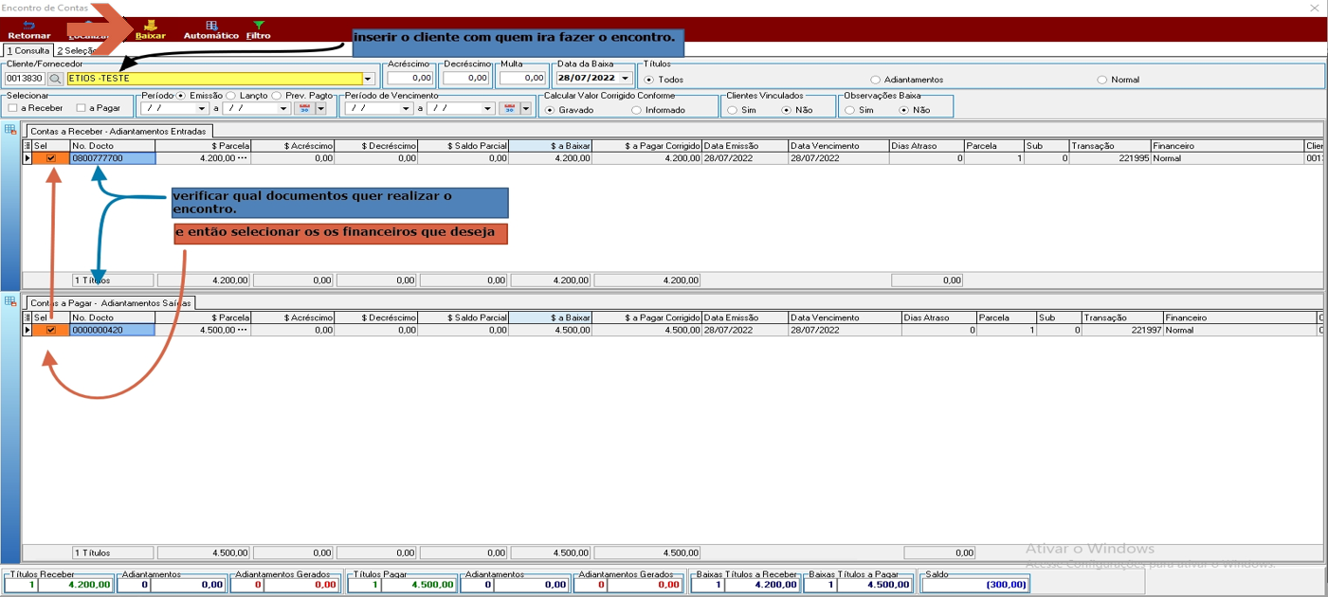Expand arrow beside Vencimento calendar button
Viewport: 1328px width, 597px height.
click(526, 109)
